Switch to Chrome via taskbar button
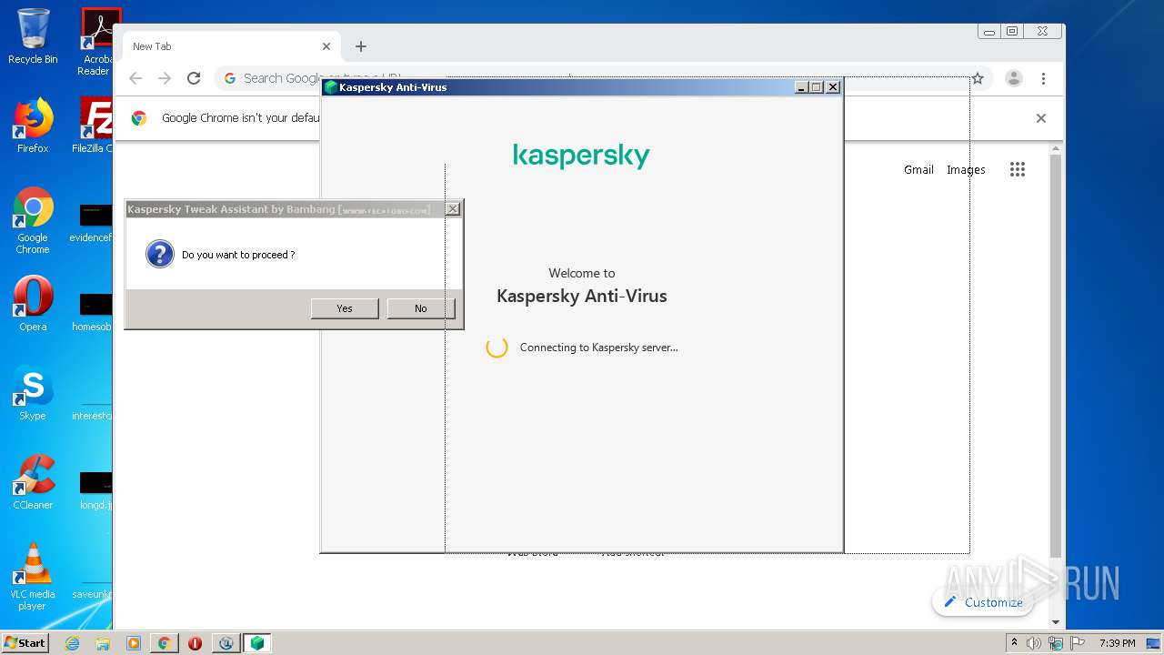The width and height of the screenshot is (1164, 655). pos(165,643)
